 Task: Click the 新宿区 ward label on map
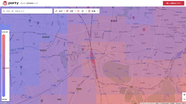coord(114,21)
